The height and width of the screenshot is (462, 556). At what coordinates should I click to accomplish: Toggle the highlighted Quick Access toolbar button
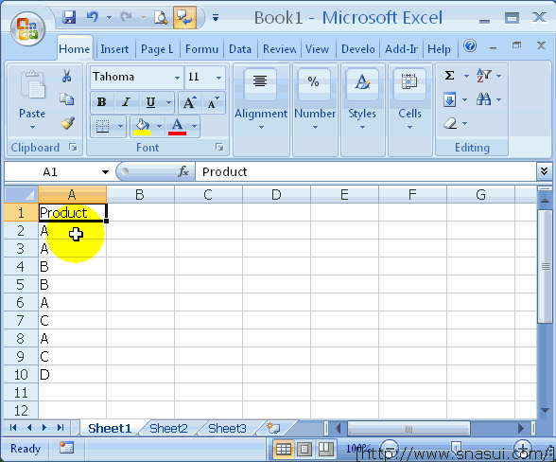pyautogui.click(x=184, y=17)
